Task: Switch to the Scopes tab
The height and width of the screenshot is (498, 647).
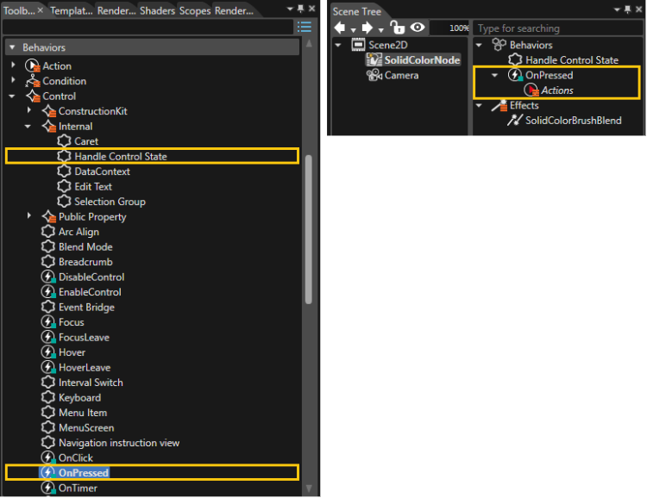Action: 195,10
